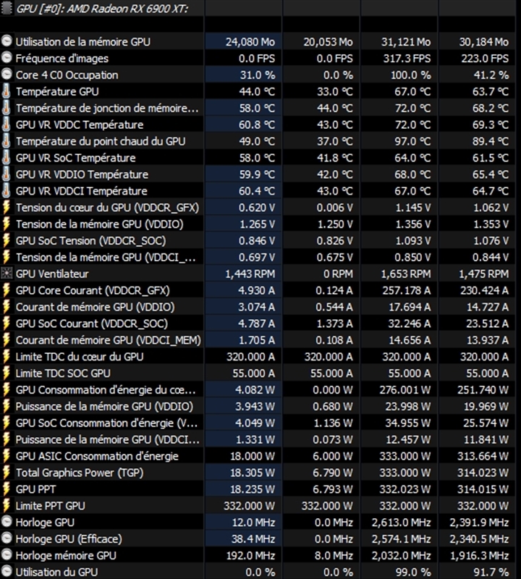This screenshot has height=579, width=521.
Task: Click the maximum fan speed 1,653 RPM
Action: coord(406,274)
